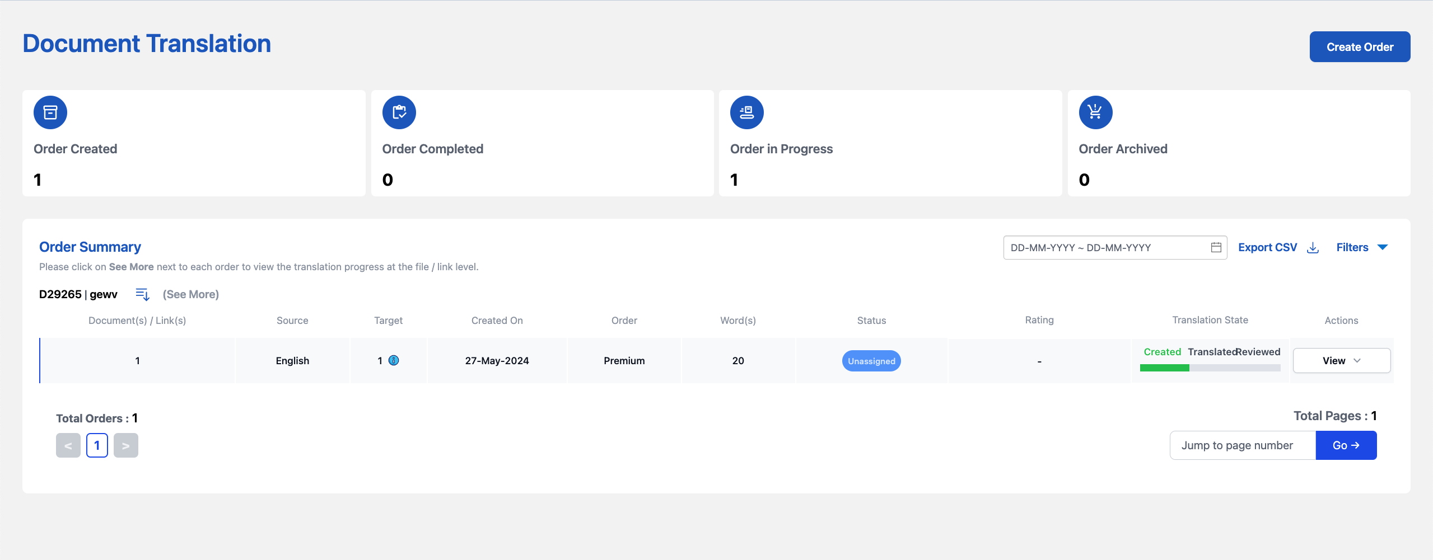
Task: Click the 27-May-2024 created date cell
Action: [497, 361]
